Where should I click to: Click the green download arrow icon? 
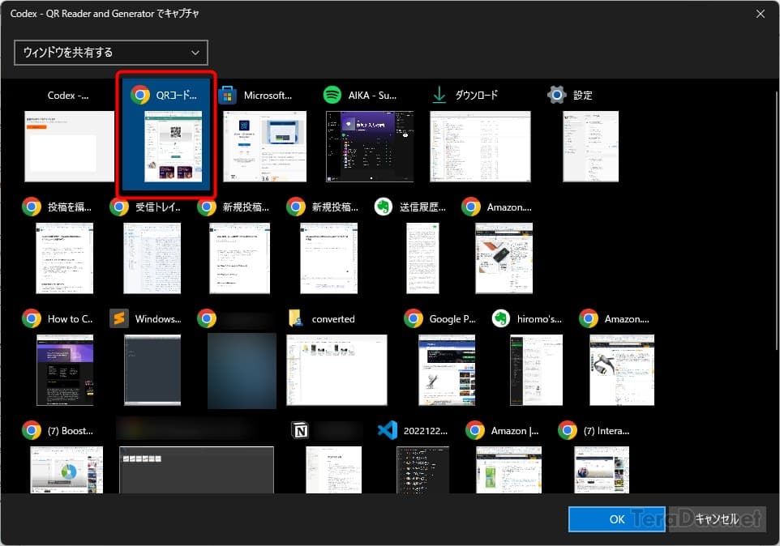tap(439, 95)
